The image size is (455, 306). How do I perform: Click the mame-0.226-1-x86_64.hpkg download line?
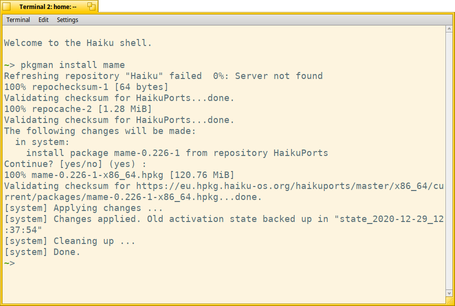[x=119, y=175]
